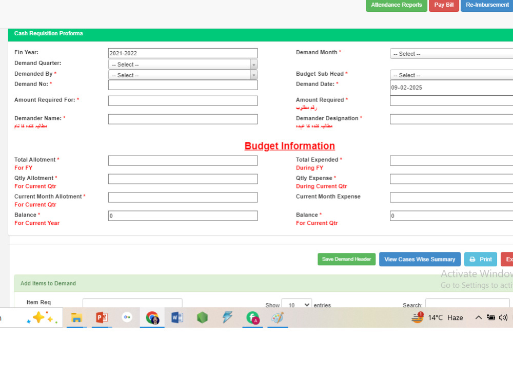Open the Re-Imbursement section
This screenshot has height=384, width=513.
[487, 5]
